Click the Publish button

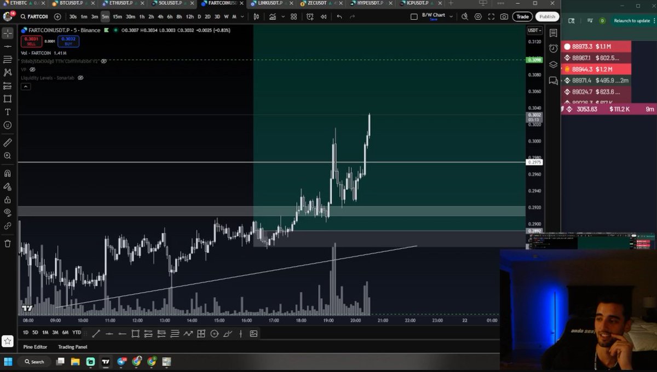[x=547, y=17]
